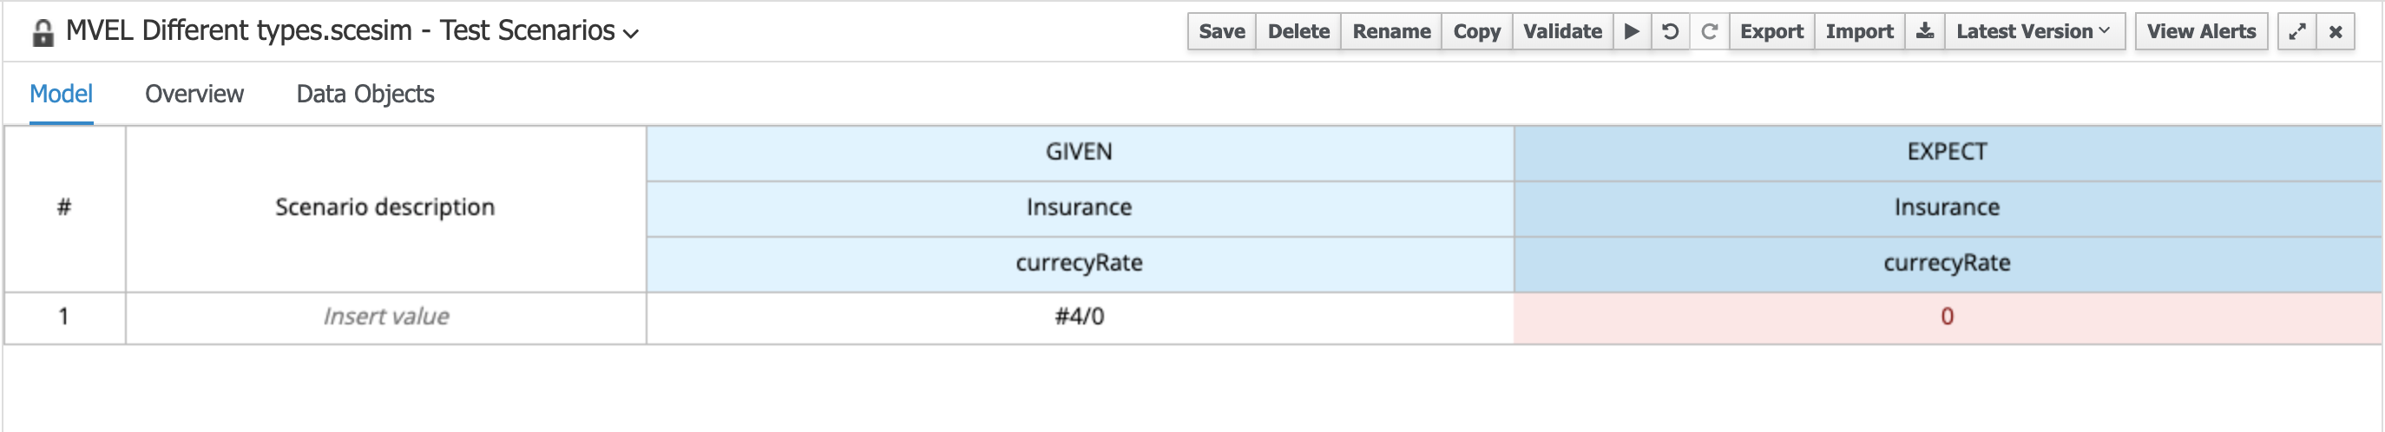Open the Data Objects tab
The height and width of the screenshot is (432, 2385).
pos(365,94)
